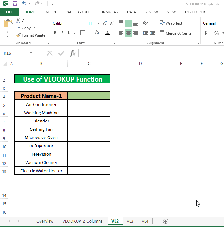Align text right icon
The height and width of the screenshot is (227, 224).
coord(135,33)
